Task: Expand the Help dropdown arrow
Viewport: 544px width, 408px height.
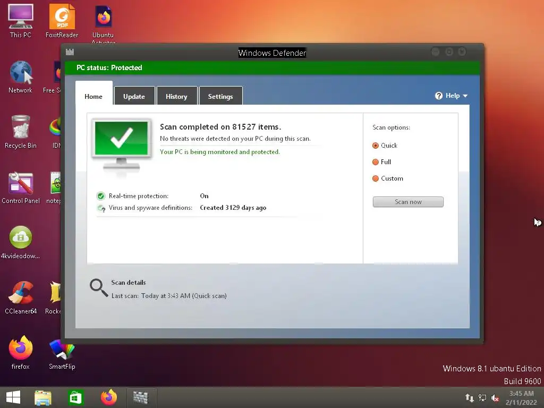Action: click(x=465, y=96)
